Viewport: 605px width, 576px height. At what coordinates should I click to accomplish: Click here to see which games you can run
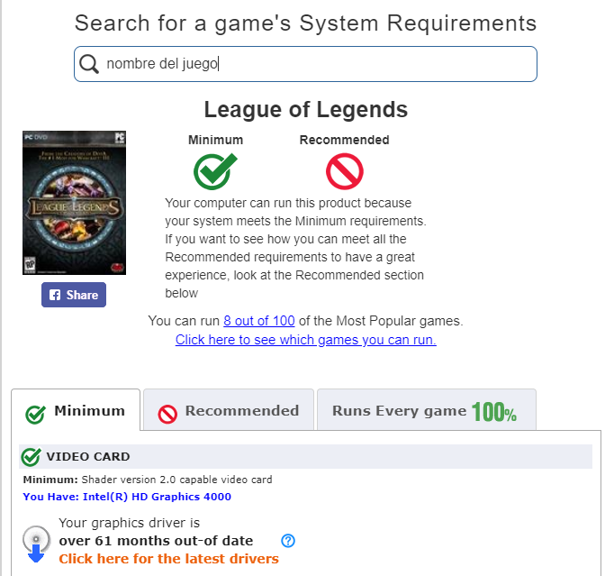(x=305, y=340)
